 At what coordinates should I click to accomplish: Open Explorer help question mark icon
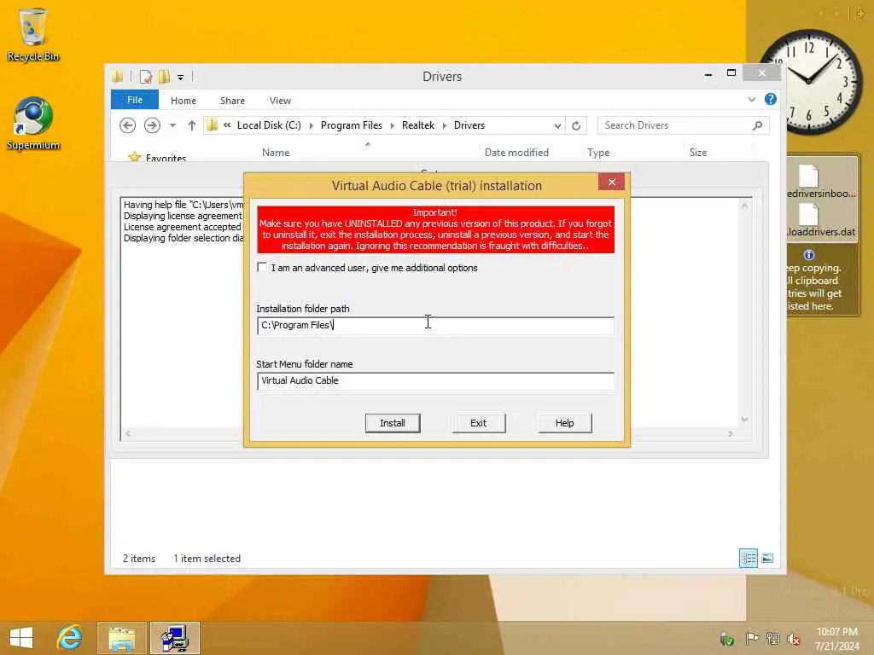[771, 99]
